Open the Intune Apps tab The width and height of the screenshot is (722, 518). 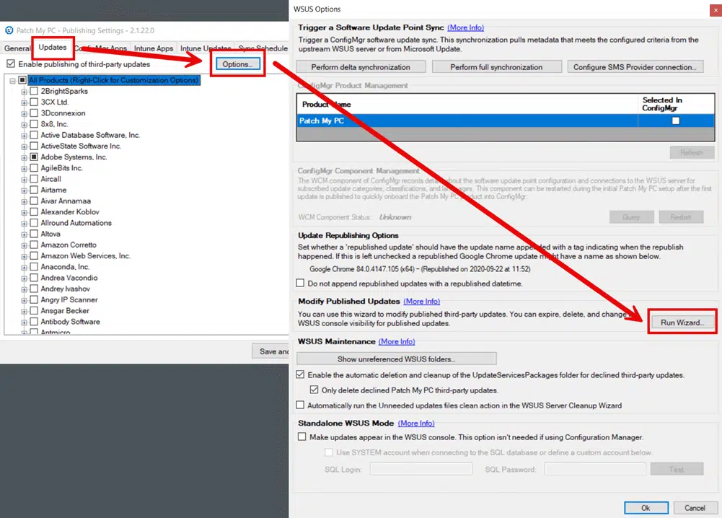(x=154, y=48)
